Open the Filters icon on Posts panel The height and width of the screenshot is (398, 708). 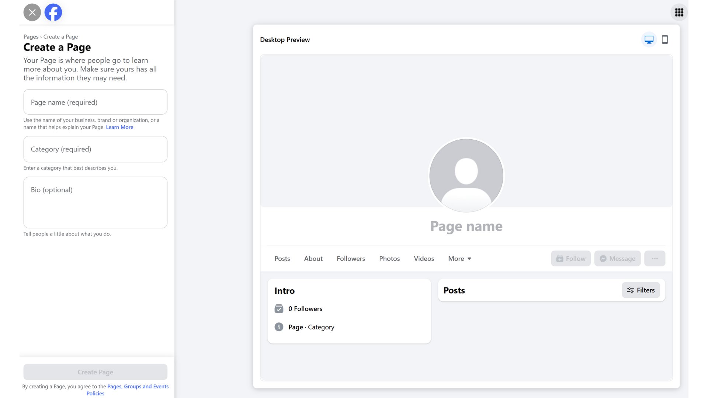tap(630, 290)
